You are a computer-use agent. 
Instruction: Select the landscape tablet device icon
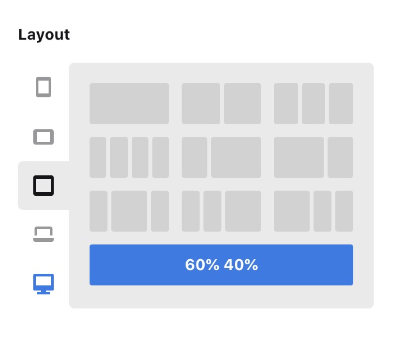click(44, 137)
